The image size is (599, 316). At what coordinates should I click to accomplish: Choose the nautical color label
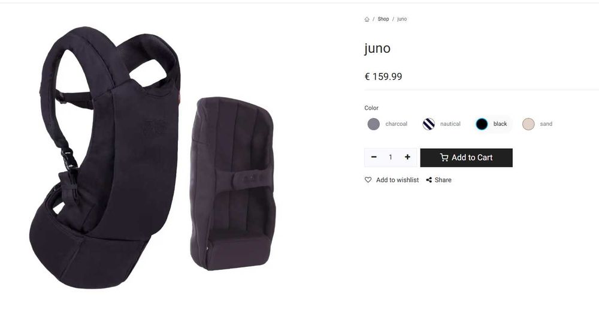[450, 124]
